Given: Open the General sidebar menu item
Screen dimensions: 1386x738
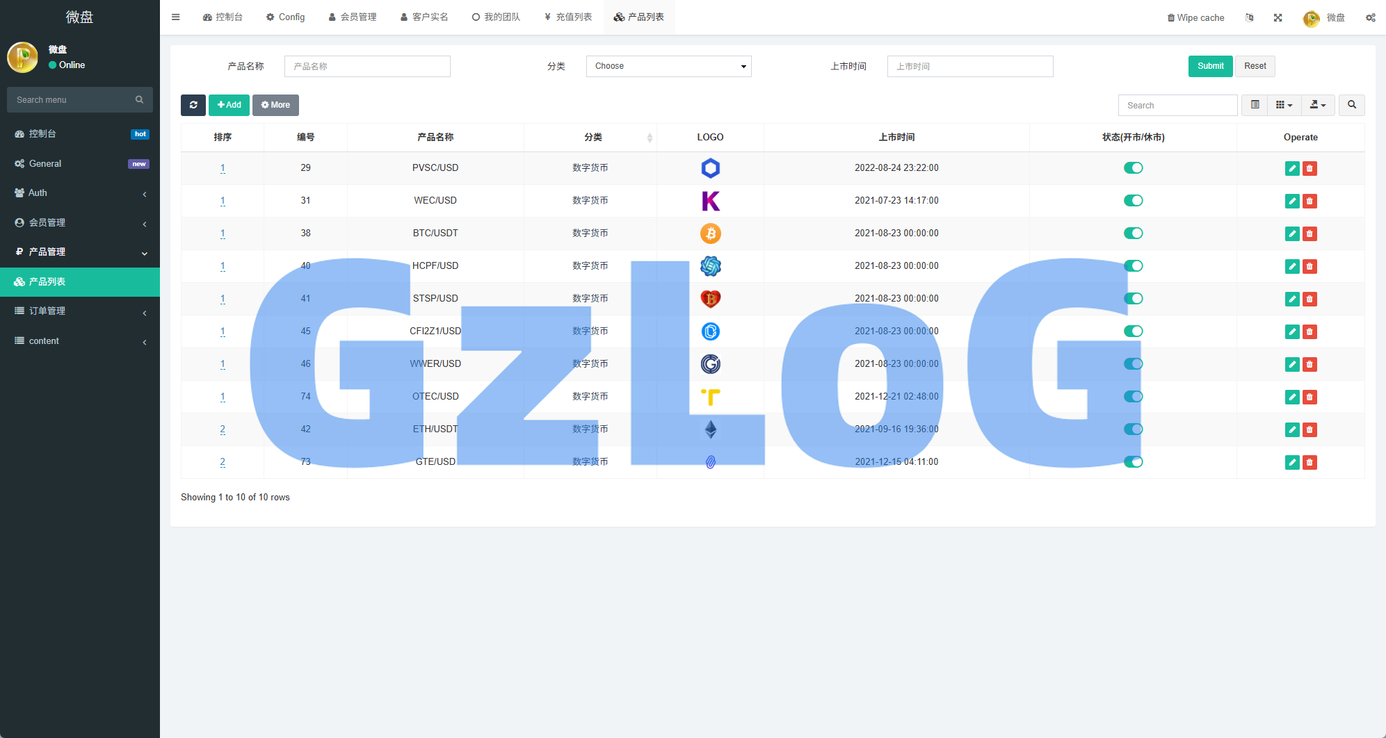Looking at the screenshot, I should point(80,164).
